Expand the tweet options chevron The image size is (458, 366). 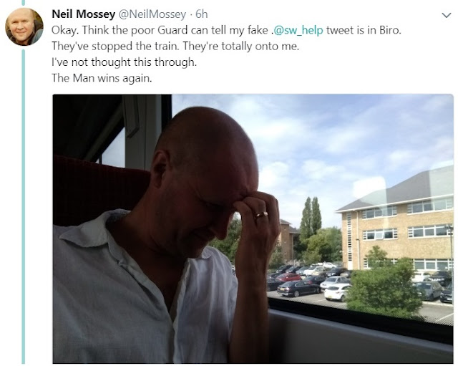[447, 15]
